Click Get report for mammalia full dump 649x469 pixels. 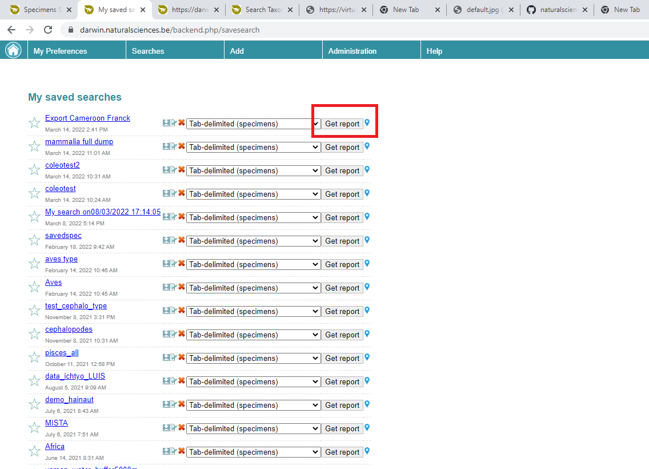[x=342, y=148]
